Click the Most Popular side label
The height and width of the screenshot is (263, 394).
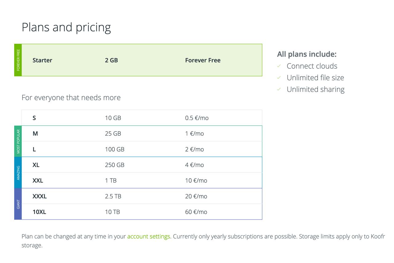[x=18, y=141]
